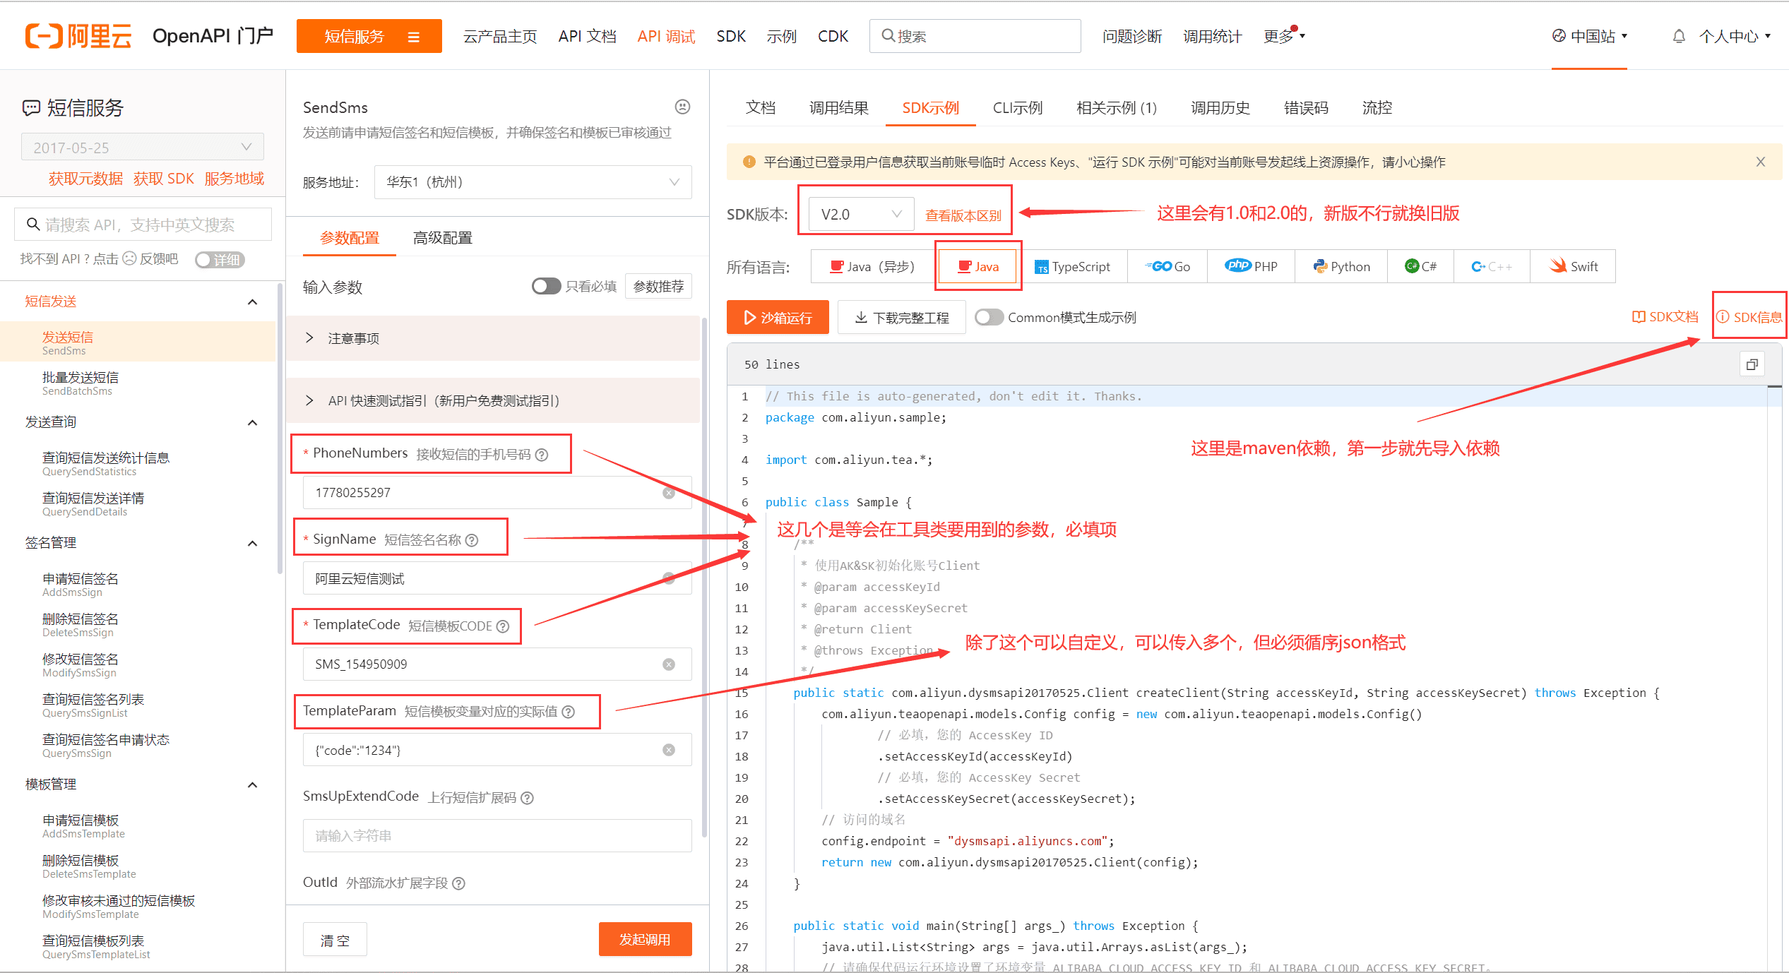Viewport: 1789px width, 973px height.
Task: Toggle 只看必填 switch
Action: pos(546,286)
